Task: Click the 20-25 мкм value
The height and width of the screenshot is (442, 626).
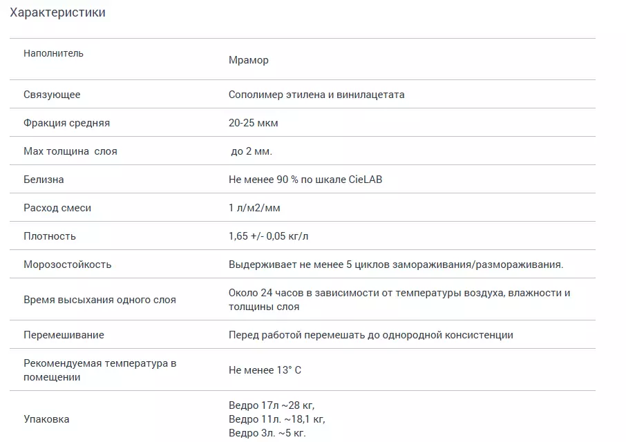Action: pyautogui.click(x=253, y=123)
